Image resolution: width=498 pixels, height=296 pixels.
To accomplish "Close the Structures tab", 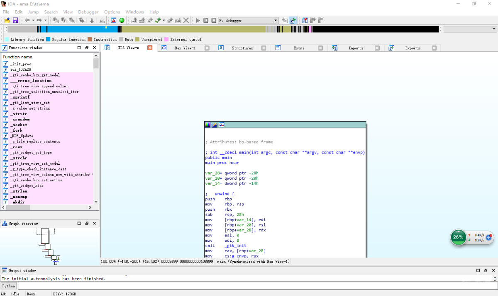I will [264, 48].
